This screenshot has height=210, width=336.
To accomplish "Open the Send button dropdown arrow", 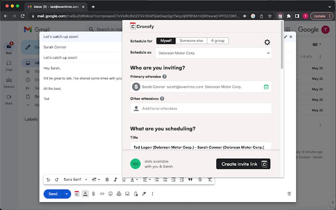I will coord(67,194).
